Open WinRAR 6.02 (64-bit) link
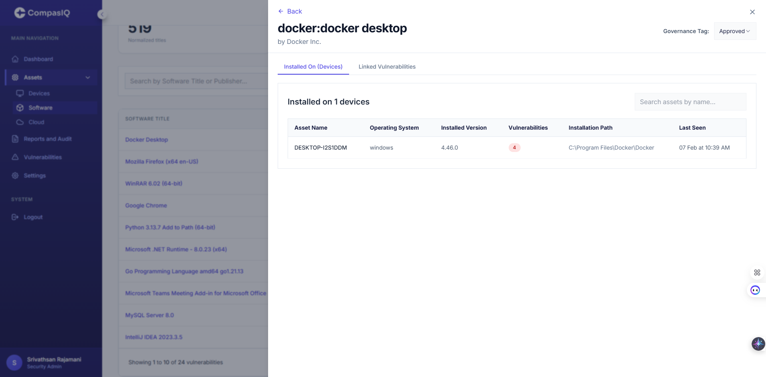Viewport: 766px width, 377px height. [x=154, y=184]
